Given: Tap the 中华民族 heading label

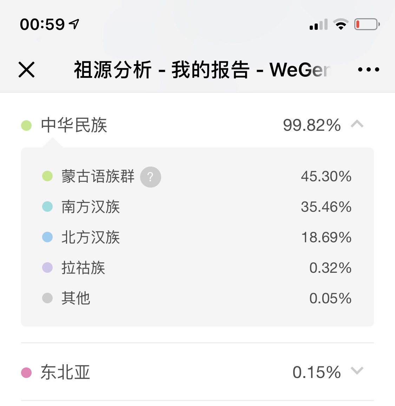Looking at the screenshot, I should click(74, 125).
